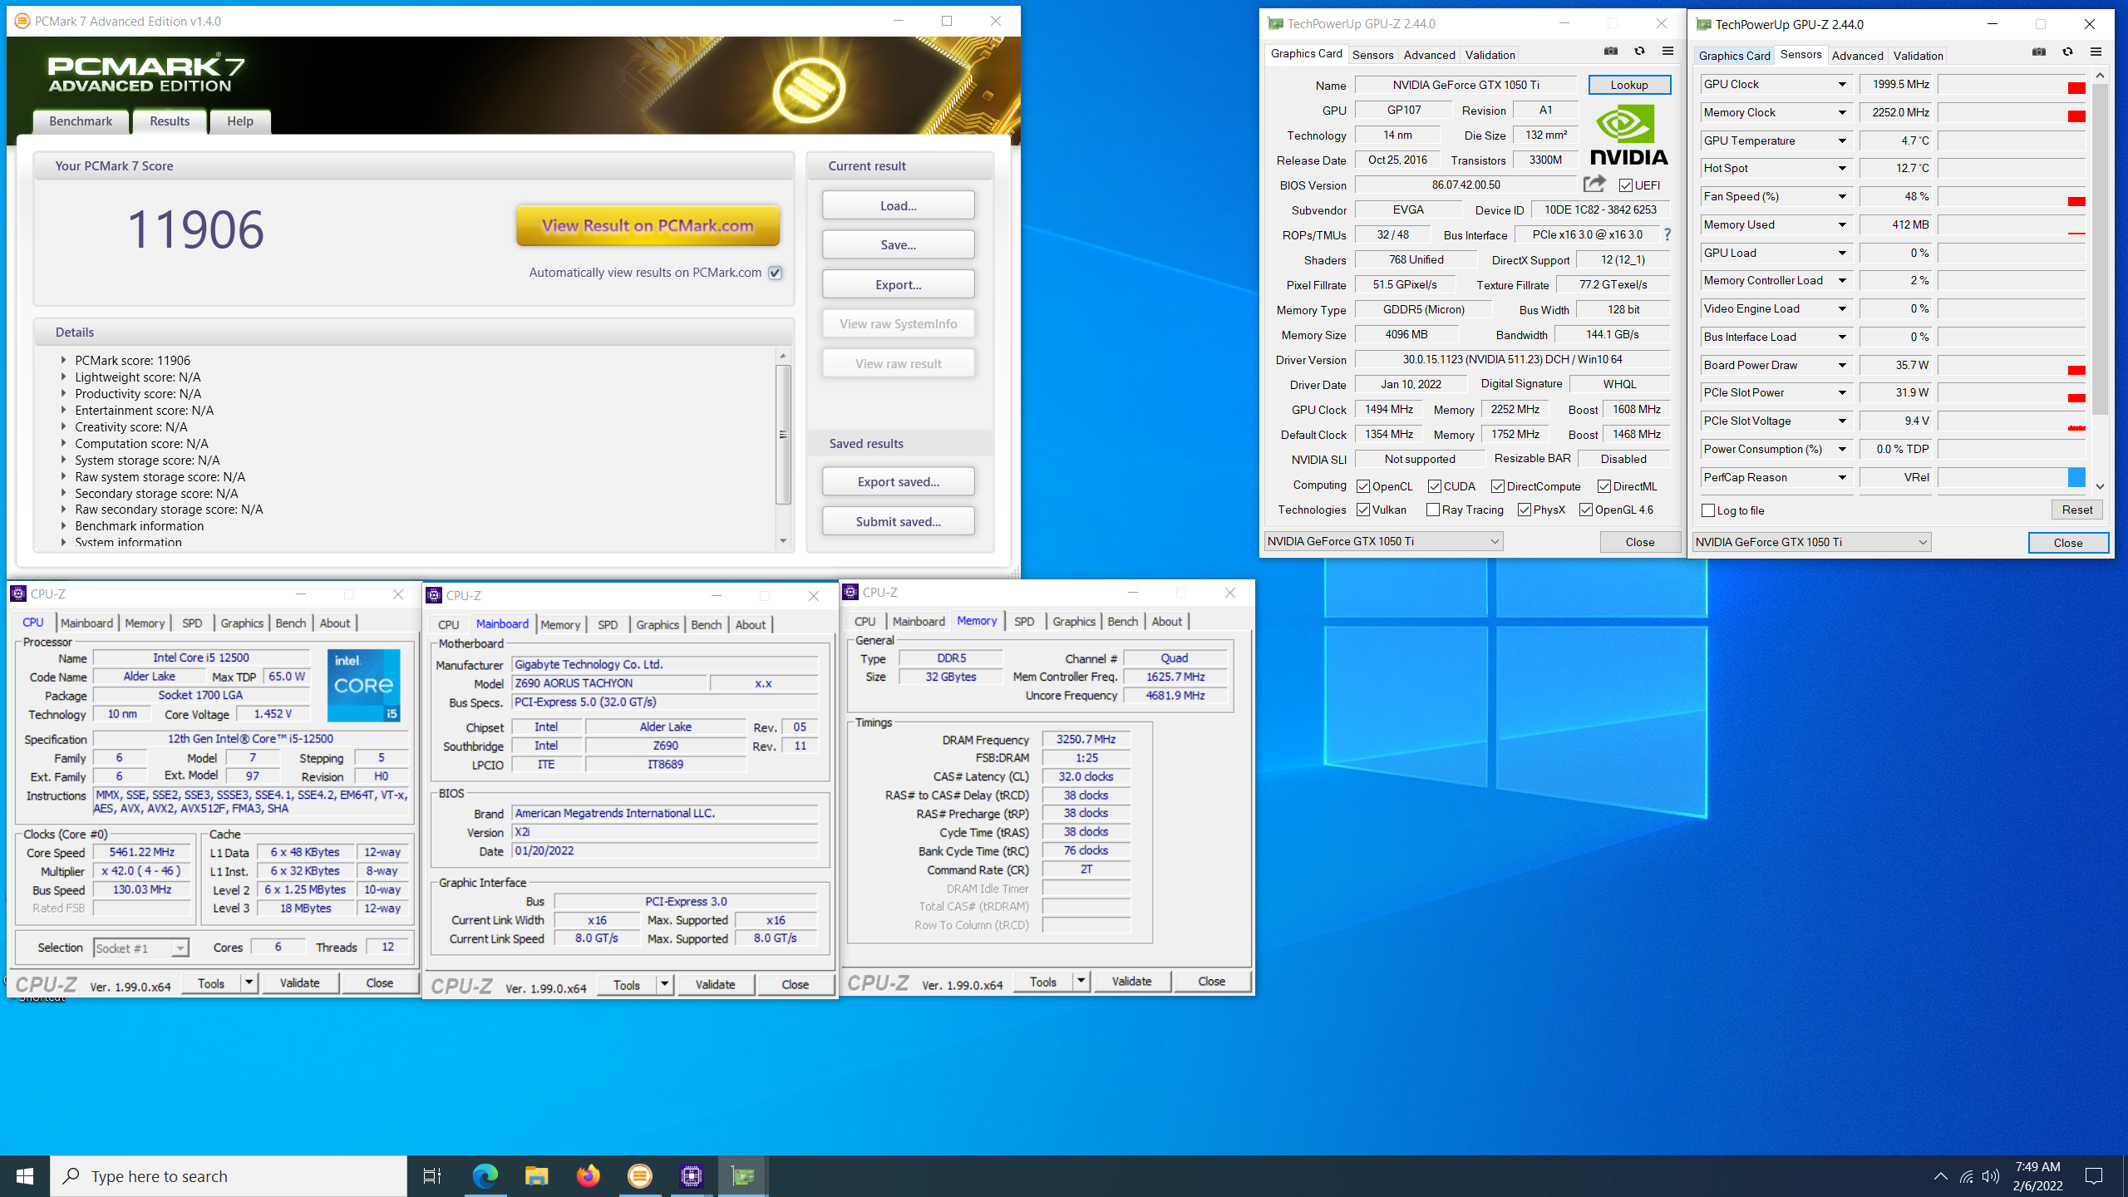The height and width of the screenshot is (1197, 2128).
Task: Toggle the DirectCompute checkbox
Action: click(x=1498, y=486)
